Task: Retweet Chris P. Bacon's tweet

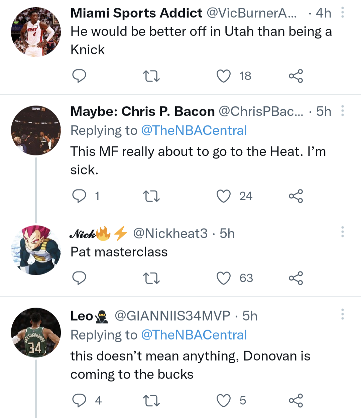Action: [151, 196]
